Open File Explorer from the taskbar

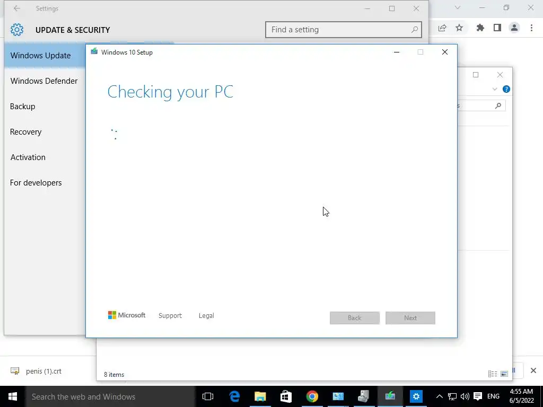pos(260,396)
